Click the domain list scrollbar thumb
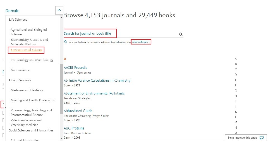Image resolution: width=268 pixels, height=151 pixels. coord(61,89)
